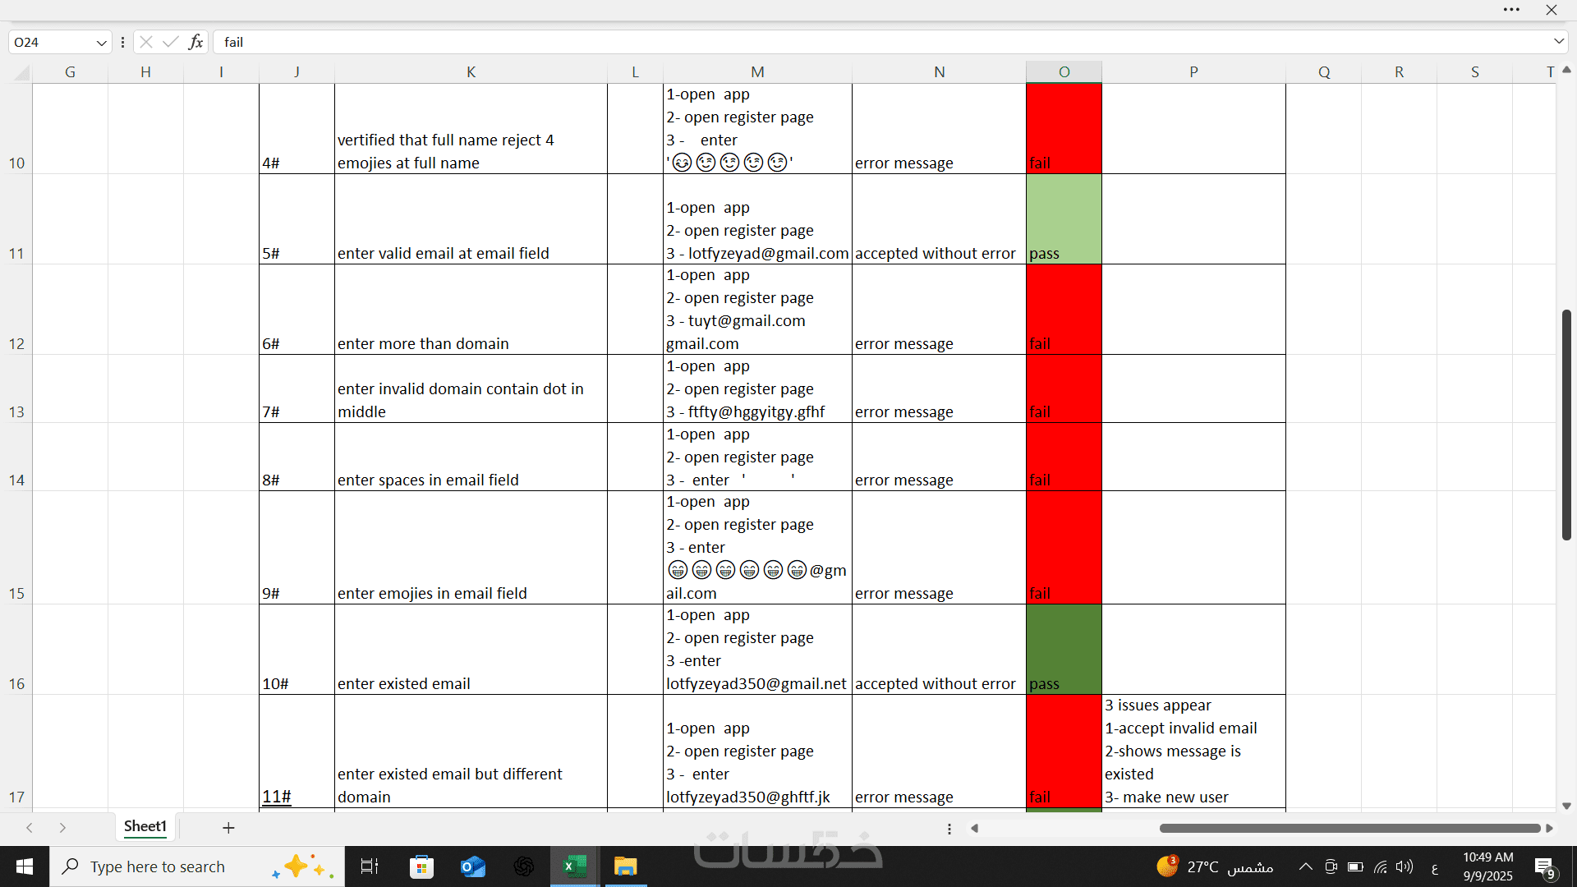The image size is (1577, 887).
Task: Click inside the formula bar text field
Action: click(x=821, y=42)
